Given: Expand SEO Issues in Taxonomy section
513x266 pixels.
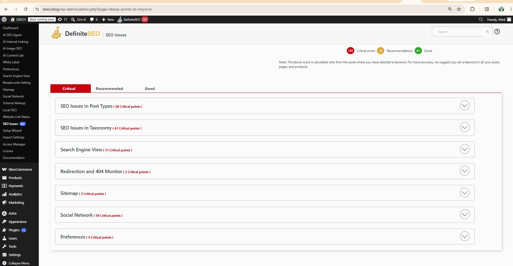Looking at the screenshot, I should pos(465,127).
